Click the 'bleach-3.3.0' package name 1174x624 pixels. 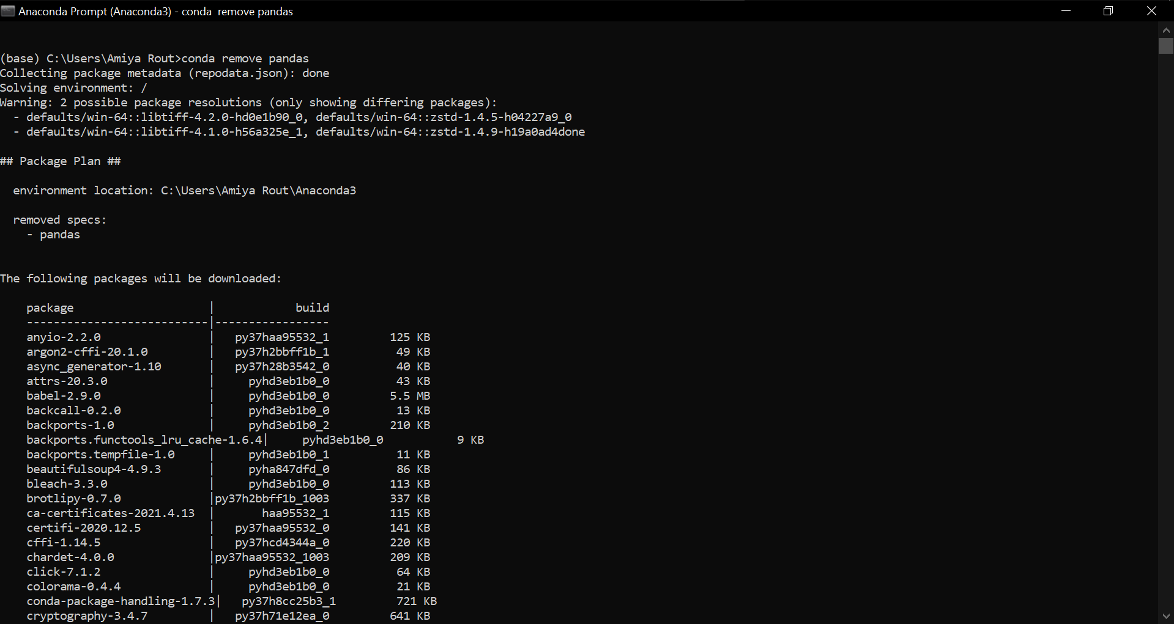pyautogui.click(x=67, y=484)
